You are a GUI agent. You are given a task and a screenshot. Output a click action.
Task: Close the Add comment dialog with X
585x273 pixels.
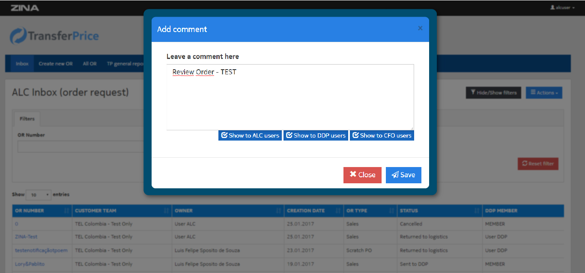[x=420, y=28]
